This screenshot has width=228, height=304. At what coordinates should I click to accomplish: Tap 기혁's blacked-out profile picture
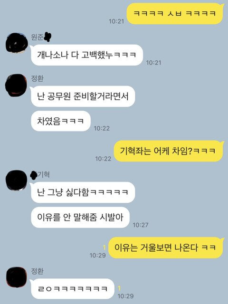16,180
